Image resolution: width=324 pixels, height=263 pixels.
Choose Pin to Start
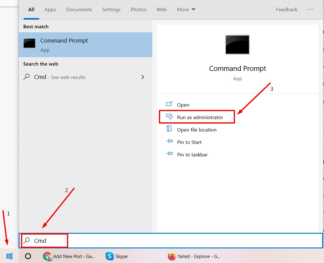189,142
